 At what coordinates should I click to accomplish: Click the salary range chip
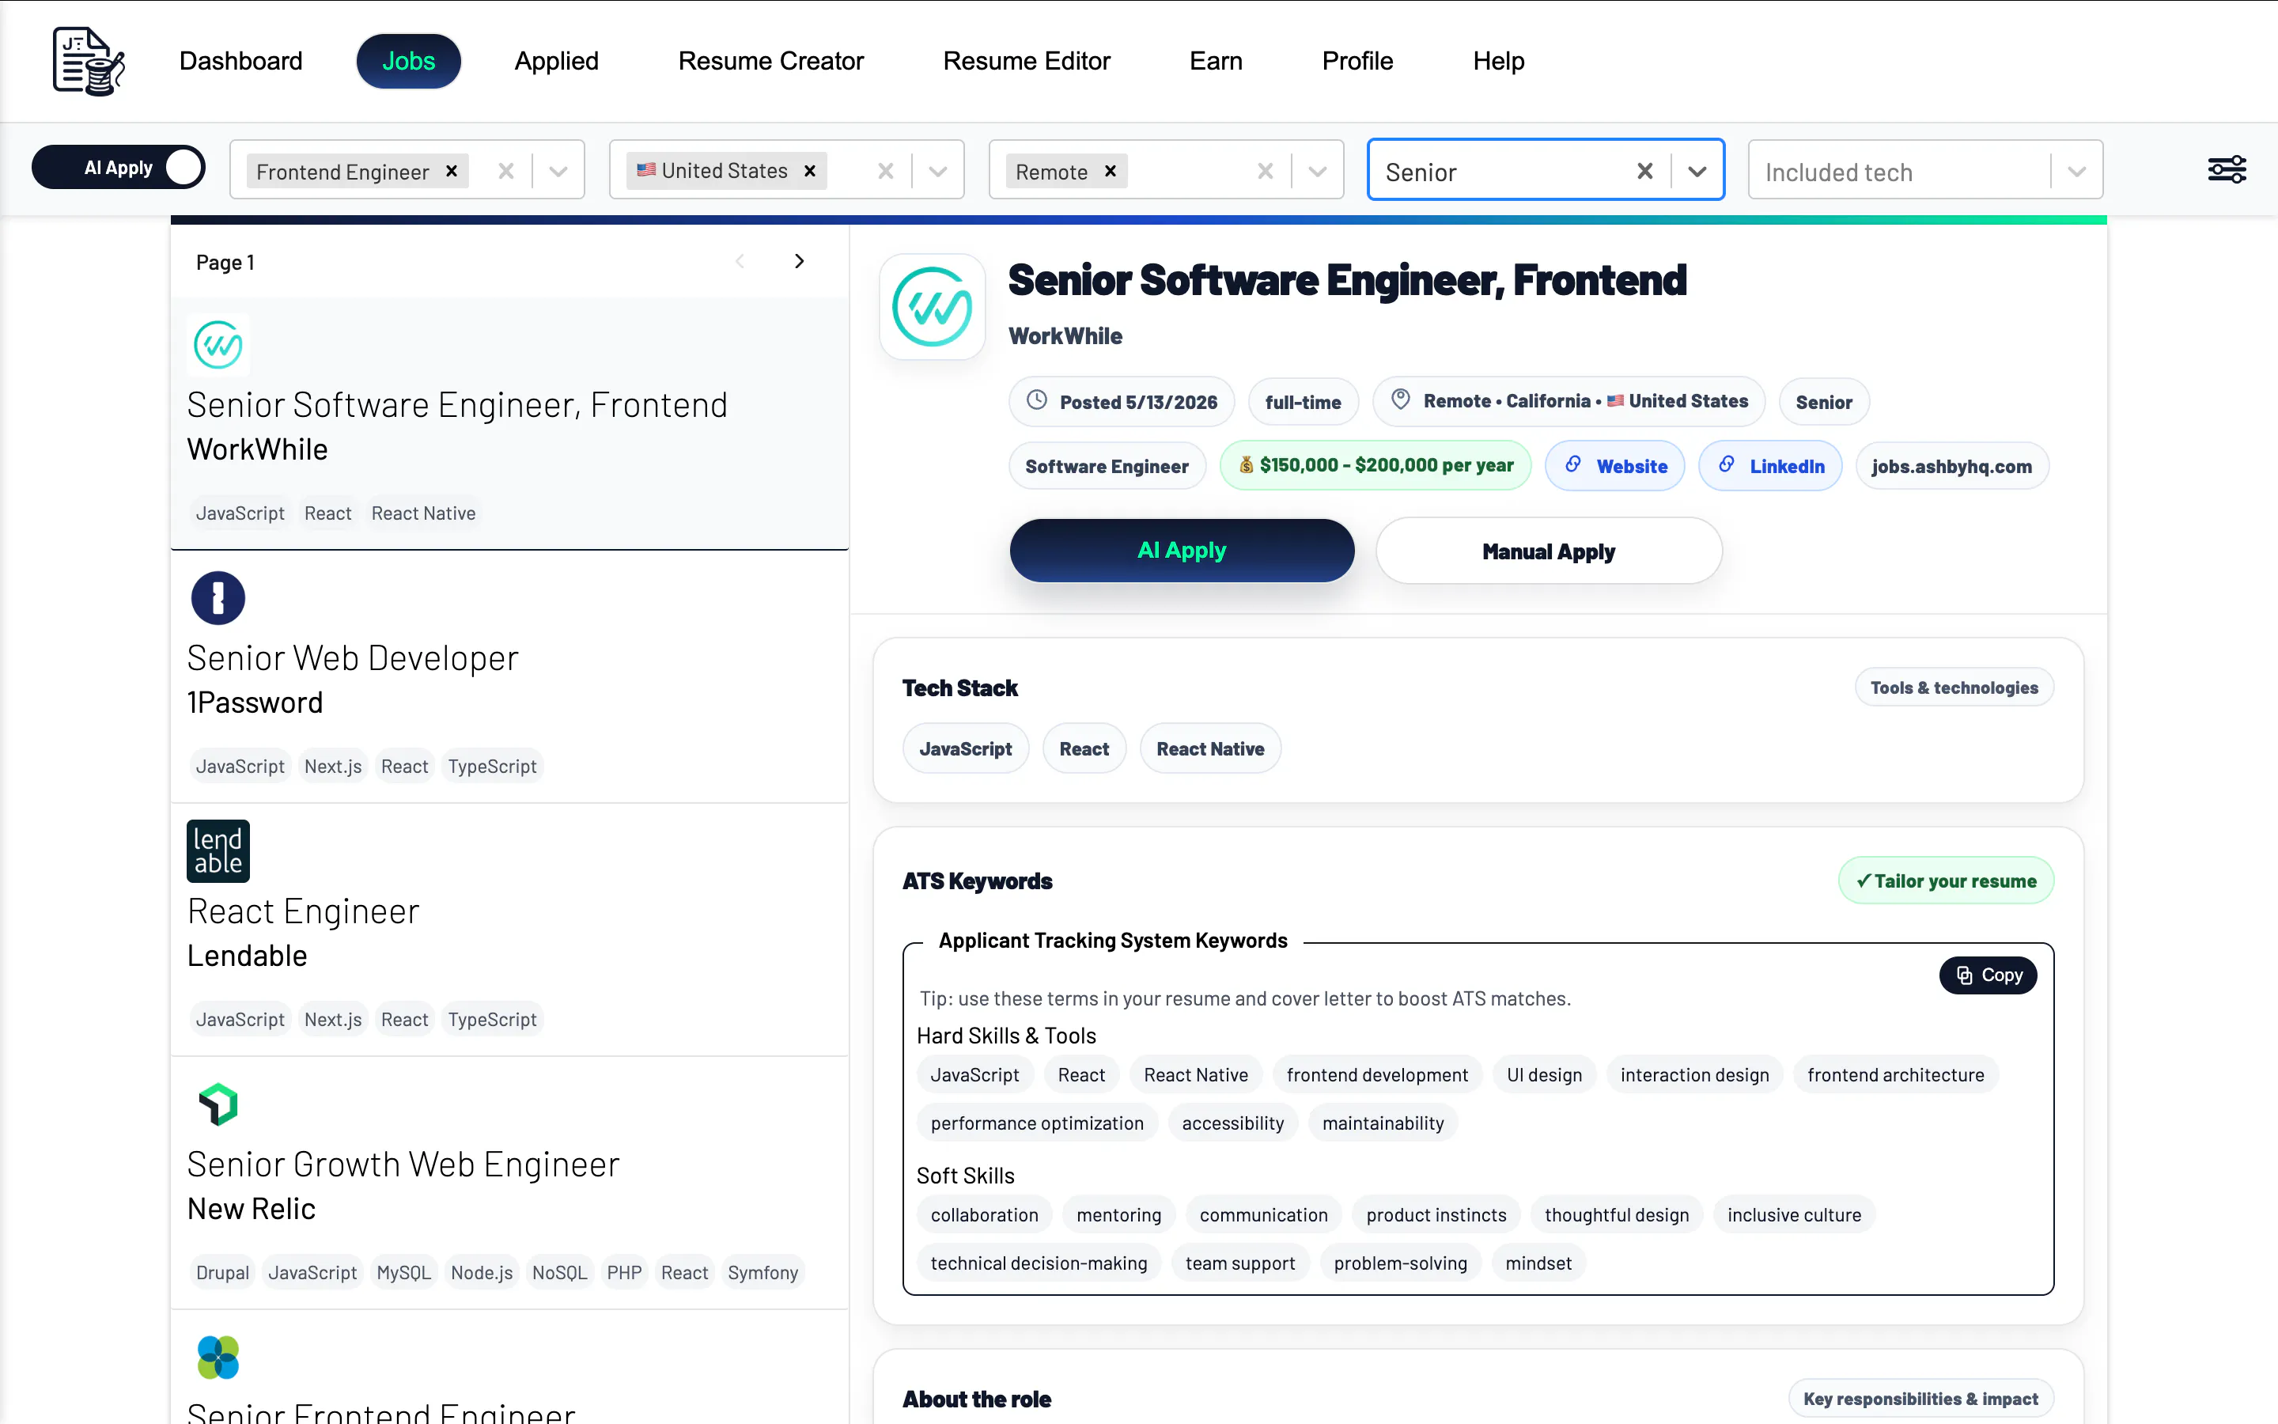pos(1376,465)
